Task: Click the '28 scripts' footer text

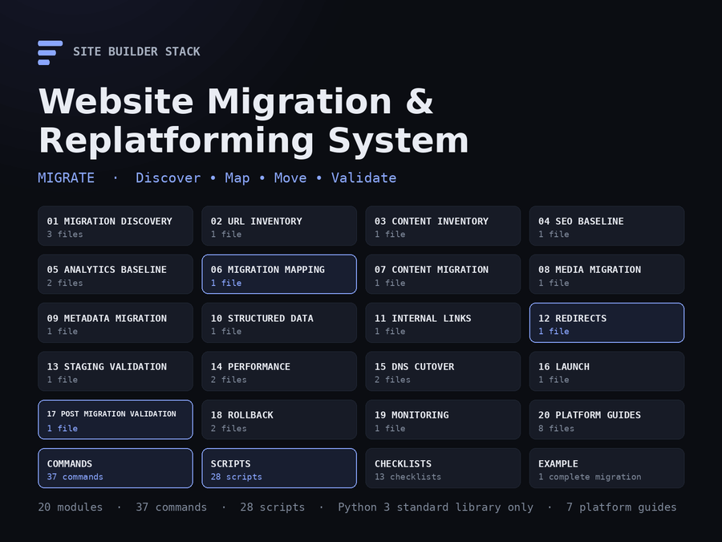Action: (273, 507)
